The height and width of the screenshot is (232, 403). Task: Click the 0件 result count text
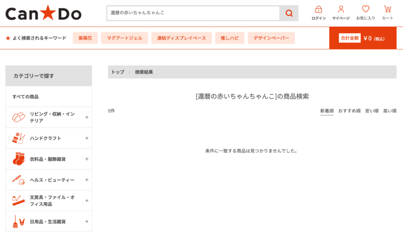click(111, 111)
